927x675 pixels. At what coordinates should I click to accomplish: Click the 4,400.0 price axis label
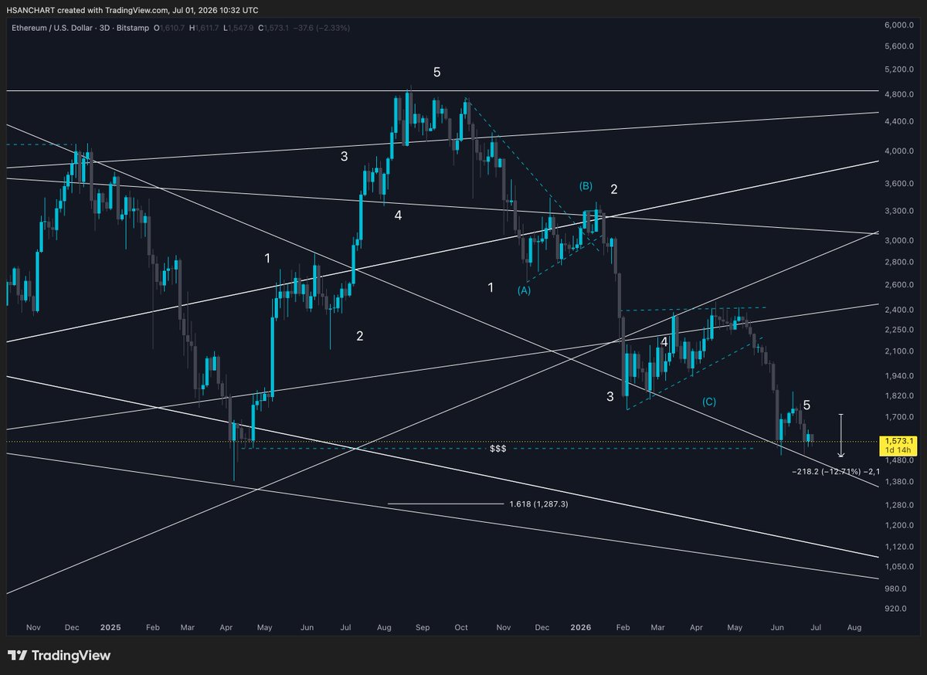coord(901,122)
